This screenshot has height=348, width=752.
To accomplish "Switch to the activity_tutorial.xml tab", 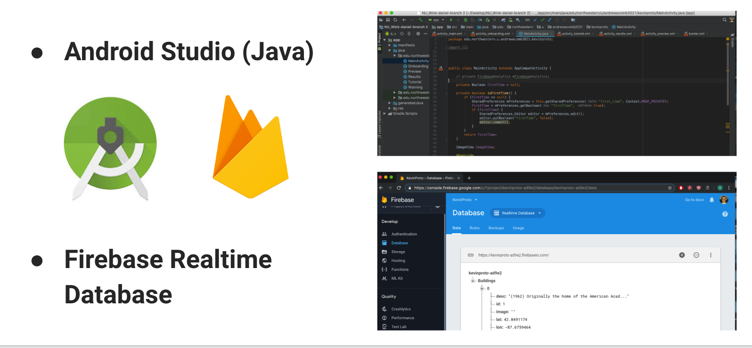I will coord(574,34).
